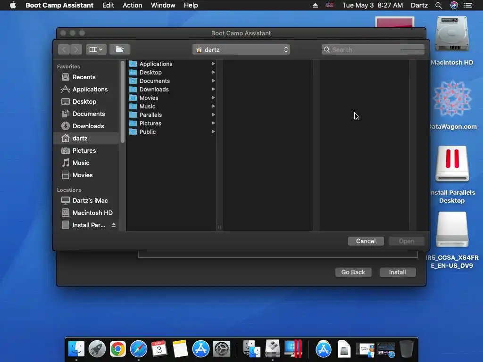This screenshot has height=362, width=483.
Task: Expand the Applications folder row arrow
Action: (x=213, y=64)
